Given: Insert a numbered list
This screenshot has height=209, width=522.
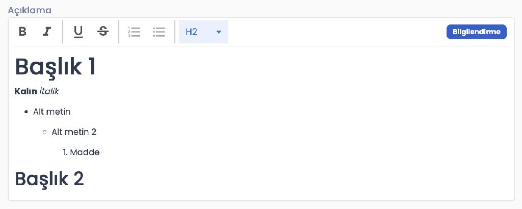Looking at the screenshot, I should [x=134, y=32].
